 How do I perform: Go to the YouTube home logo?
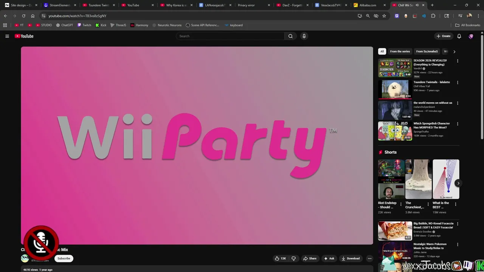click(x=24, y=36)
